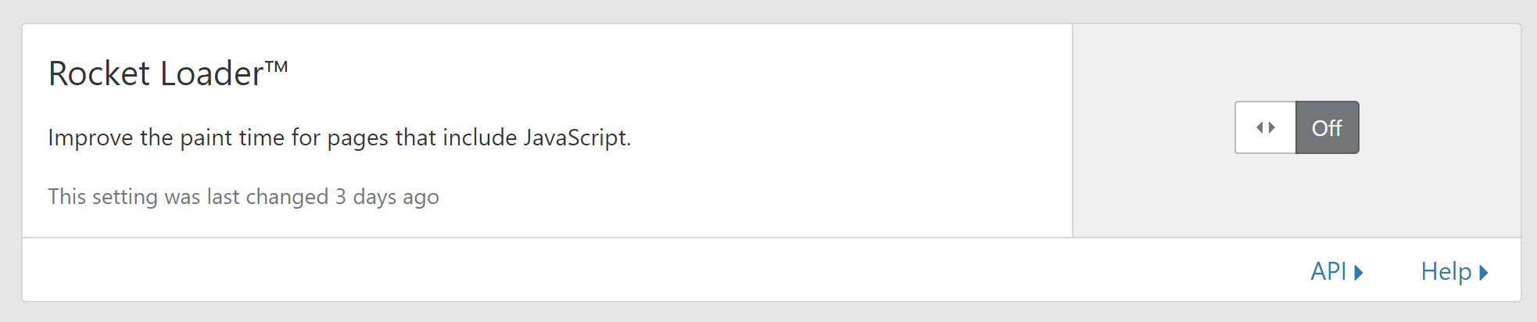Toggle the Rocket Loader switch

tap(1296, 127)
